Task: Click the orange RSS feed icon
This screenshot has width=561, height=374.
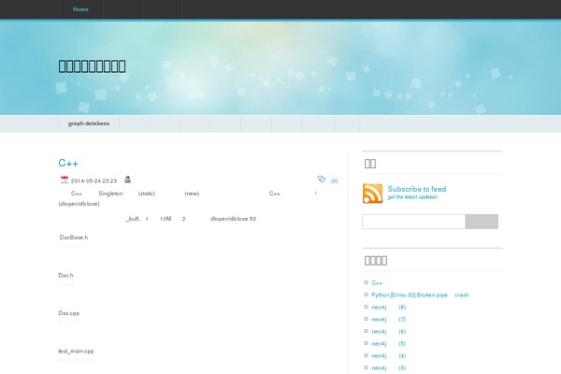Action: pyautogui.click(x=372, y=194)
